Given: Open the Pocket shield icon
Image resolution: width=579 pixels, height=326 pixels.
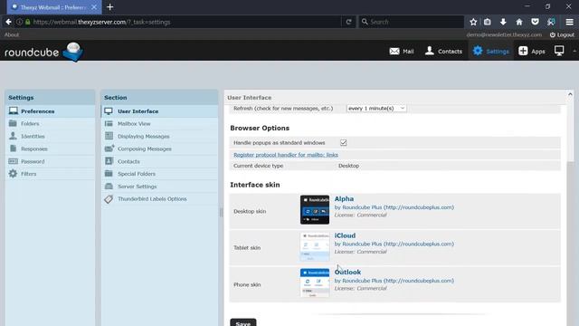Looking at the screenshot, I should [535, 22].
